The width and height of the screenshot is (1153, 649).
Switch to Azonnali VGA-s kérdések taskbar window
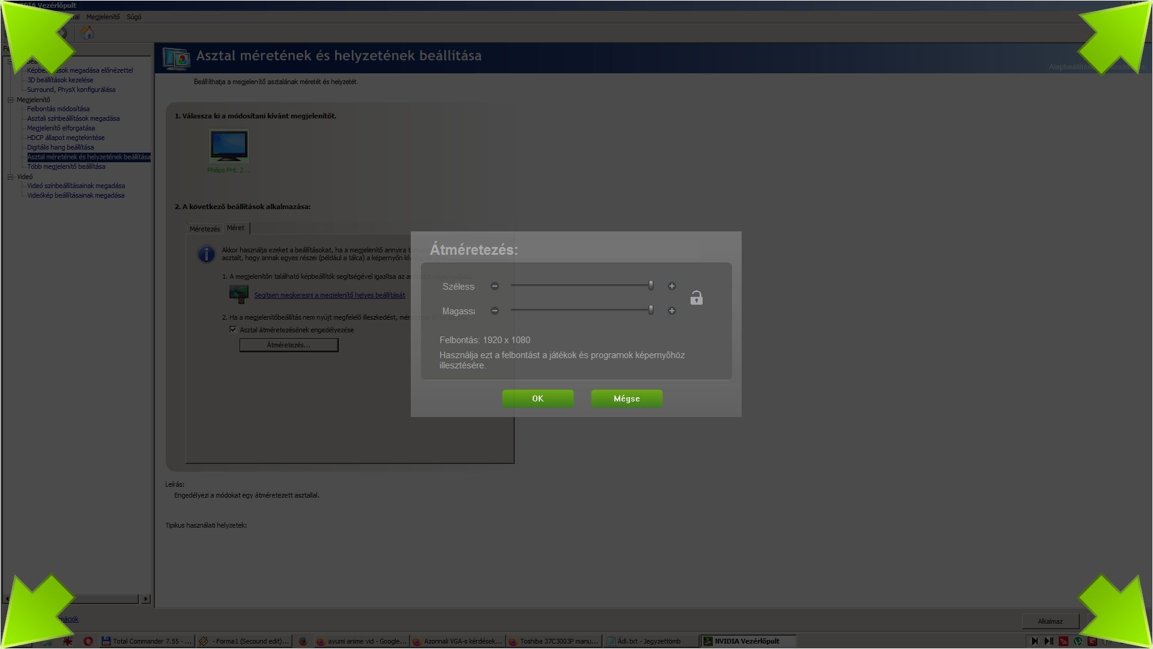[x=457, y=641]
